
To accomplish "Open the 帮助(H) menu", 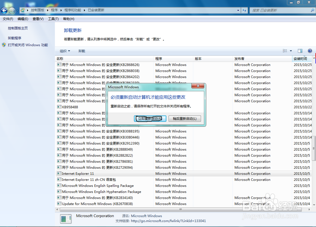I will coord(69,19).
